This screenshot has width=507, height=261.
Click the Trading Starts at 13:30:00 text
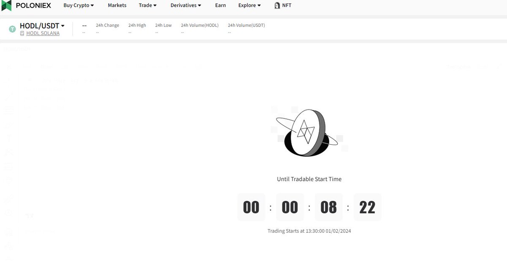click(x=309, y=231)
